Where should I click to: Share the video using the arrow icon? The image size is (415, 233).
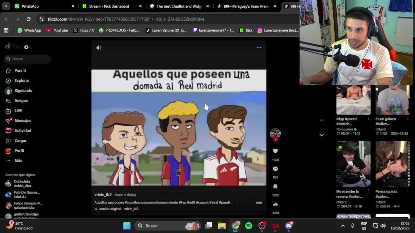pyautogui.click(x=275, y=205)
